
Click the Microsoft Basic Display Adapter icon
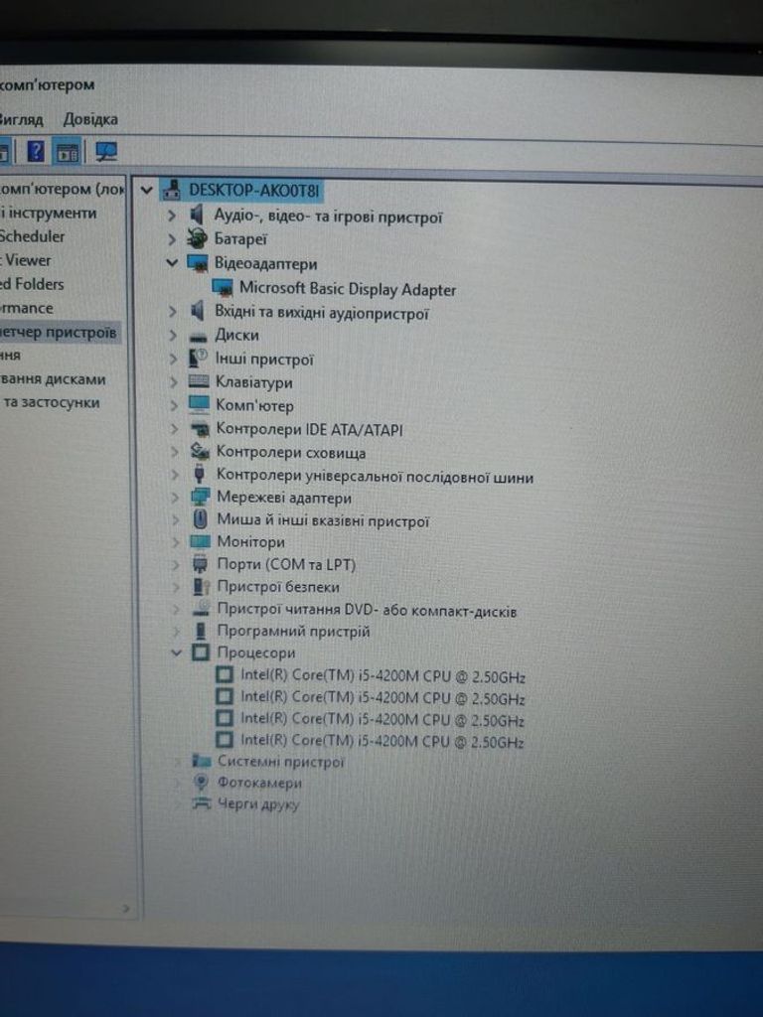(222, 288)
